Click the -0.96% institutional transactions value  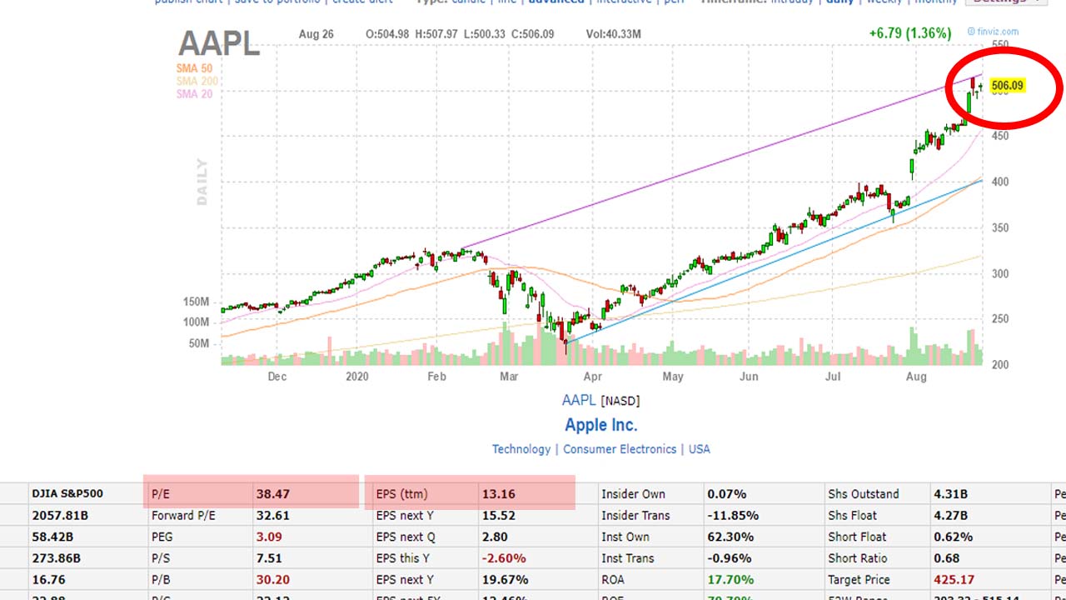pyautogui.click(x=730, y=558)
